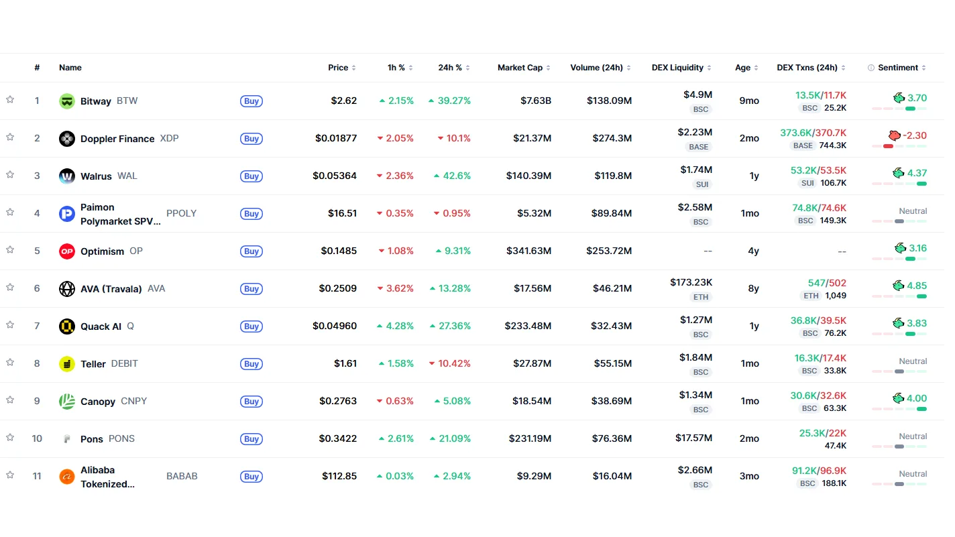This screenshot has width=955, height=537.
Task: Star Teller in the watchlist
Action: click(x=10, y=362)
